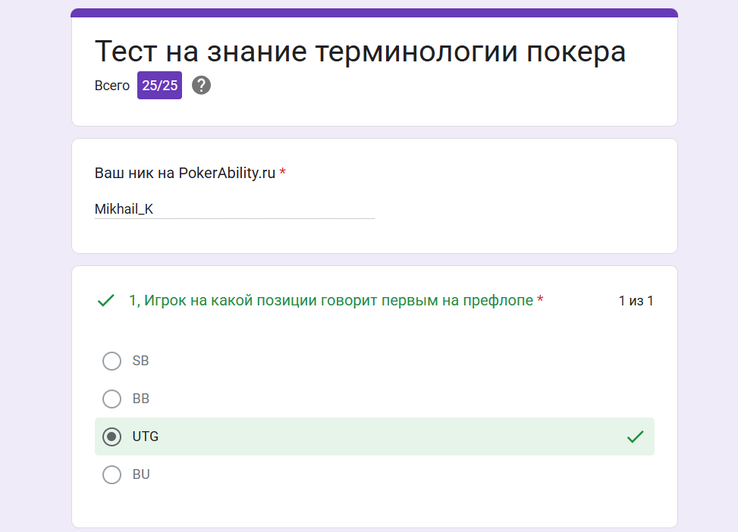Click the 'Всего' total score label
This screenshot has height=532, width=738.
tap(112, 86)
